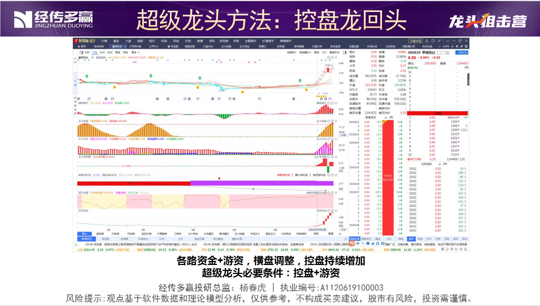This screenshot has width=540, height=306.
Task: Click the 累计净利润 legend toggle
Action: coord(301,175)
